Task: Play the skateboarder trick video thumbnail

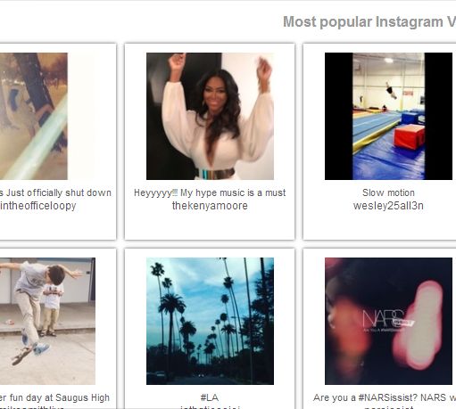Action: pyautogui.click(x=47, y=321)
